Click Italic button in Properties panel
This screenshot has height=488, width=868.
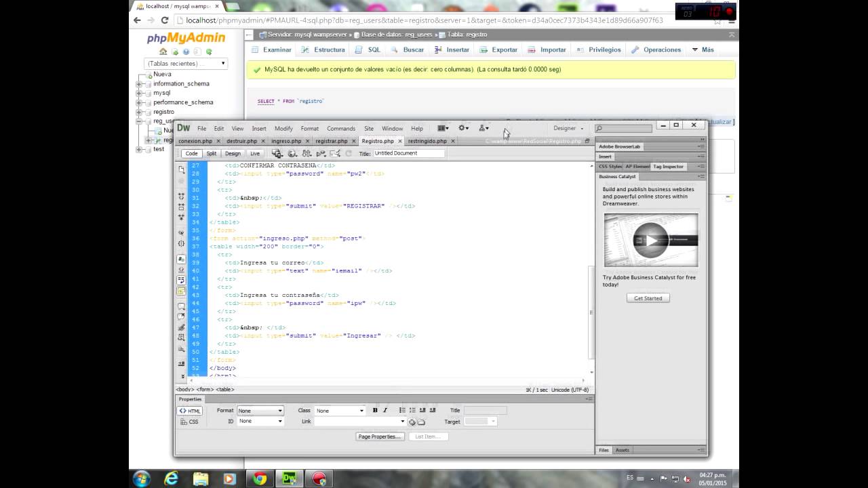pyautogui.click(x=385, y=410)
